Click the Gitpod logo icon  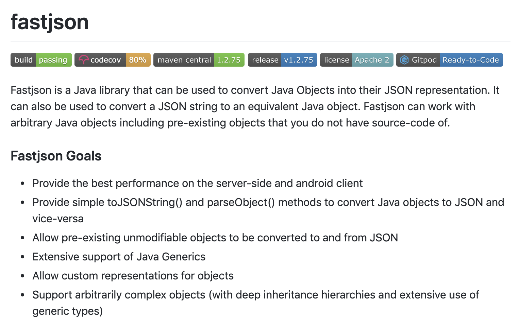[404, 60]
